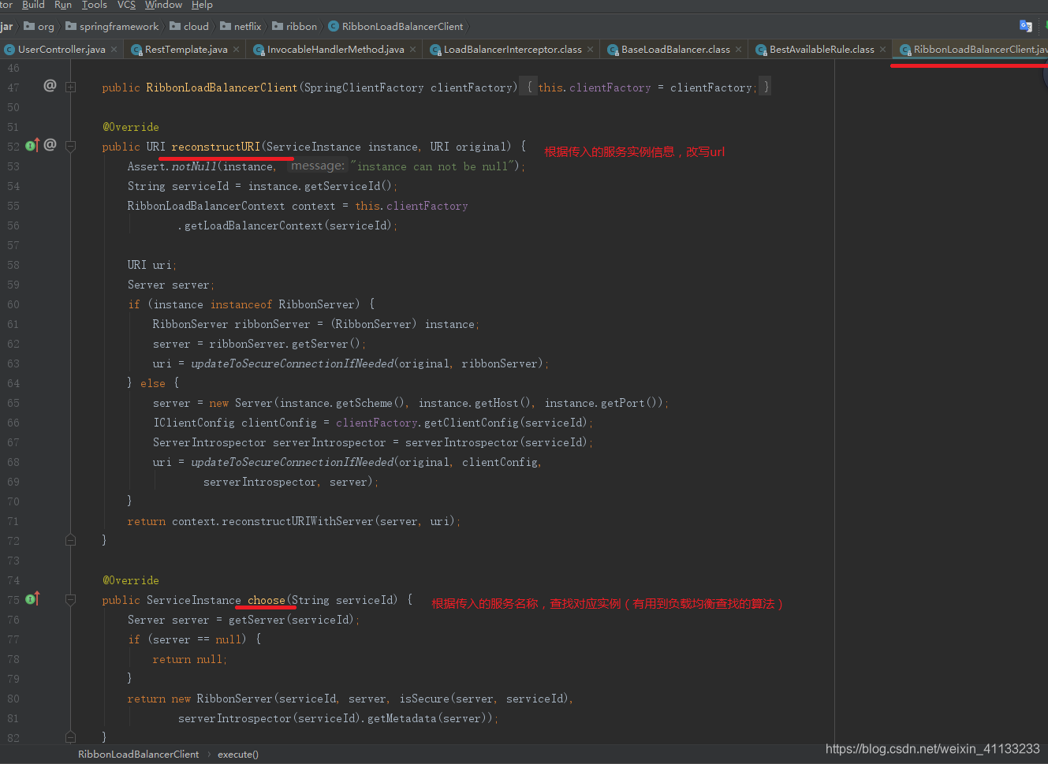Viewport: 1048px width, 764px height.
Task: Click the implements-method gutter icon at line 75
Action: [x=32, y=598]
